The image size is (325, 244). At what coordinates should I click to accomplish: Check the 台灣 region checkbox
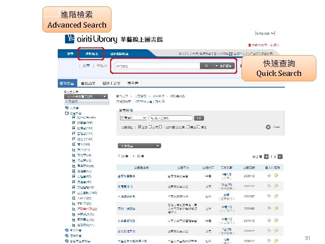150,127
